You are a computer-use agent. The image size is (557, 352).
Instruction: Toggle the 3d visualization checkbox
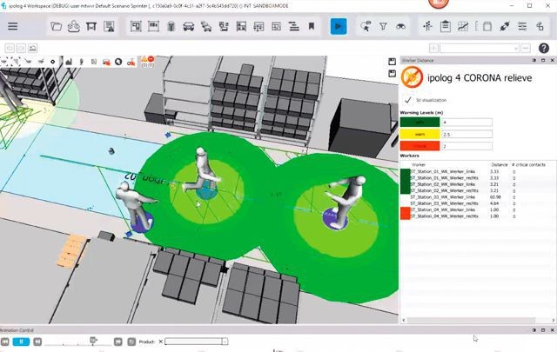[408, 100]
